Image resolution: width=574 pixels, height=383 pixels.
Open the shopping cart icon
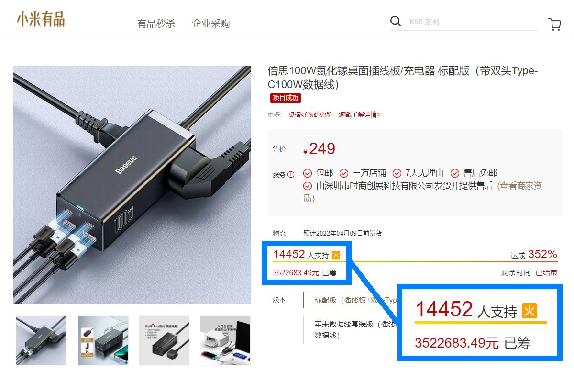pos(554,24)
